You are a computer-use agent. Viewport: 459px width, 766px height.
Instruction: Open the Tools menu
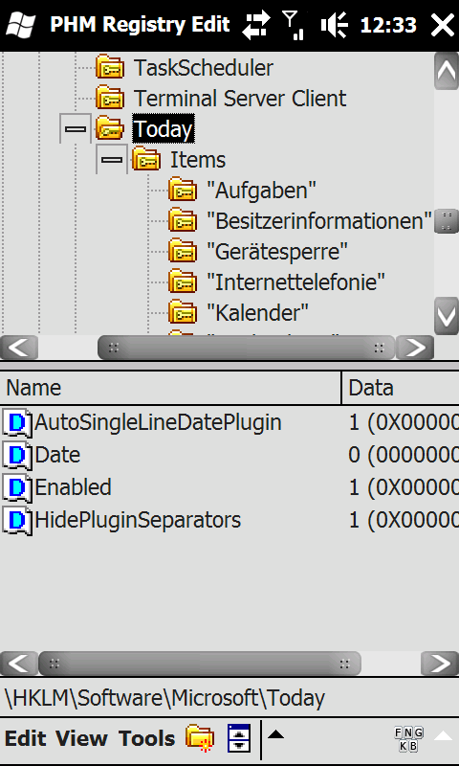[x=147, y=738]
